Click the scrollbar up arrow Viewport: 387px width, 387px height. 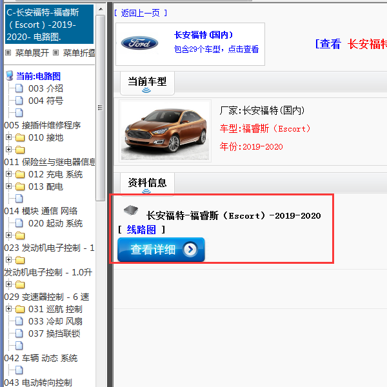coord(101,10)
